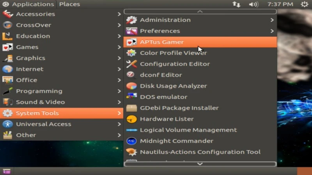Screen dimensions: 312x175
Task: Expand the Graphics submenu arrow
Action: click(119, 58)
